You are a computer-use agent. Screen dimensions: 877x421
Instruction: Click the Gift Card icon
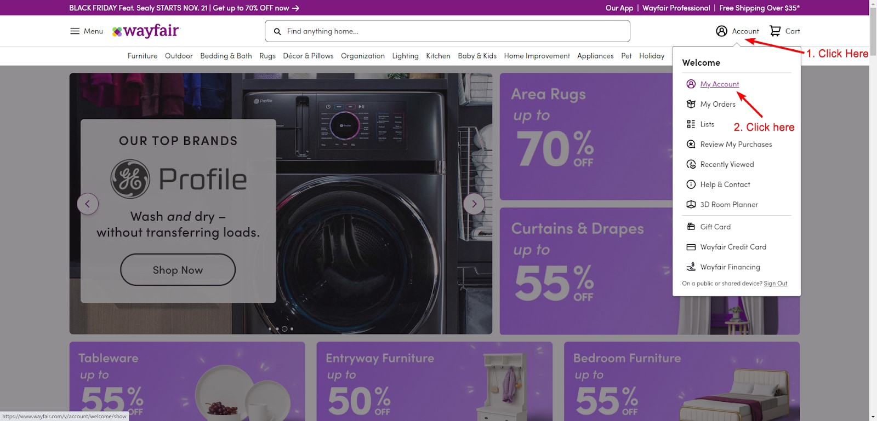(x=691, y=227)
